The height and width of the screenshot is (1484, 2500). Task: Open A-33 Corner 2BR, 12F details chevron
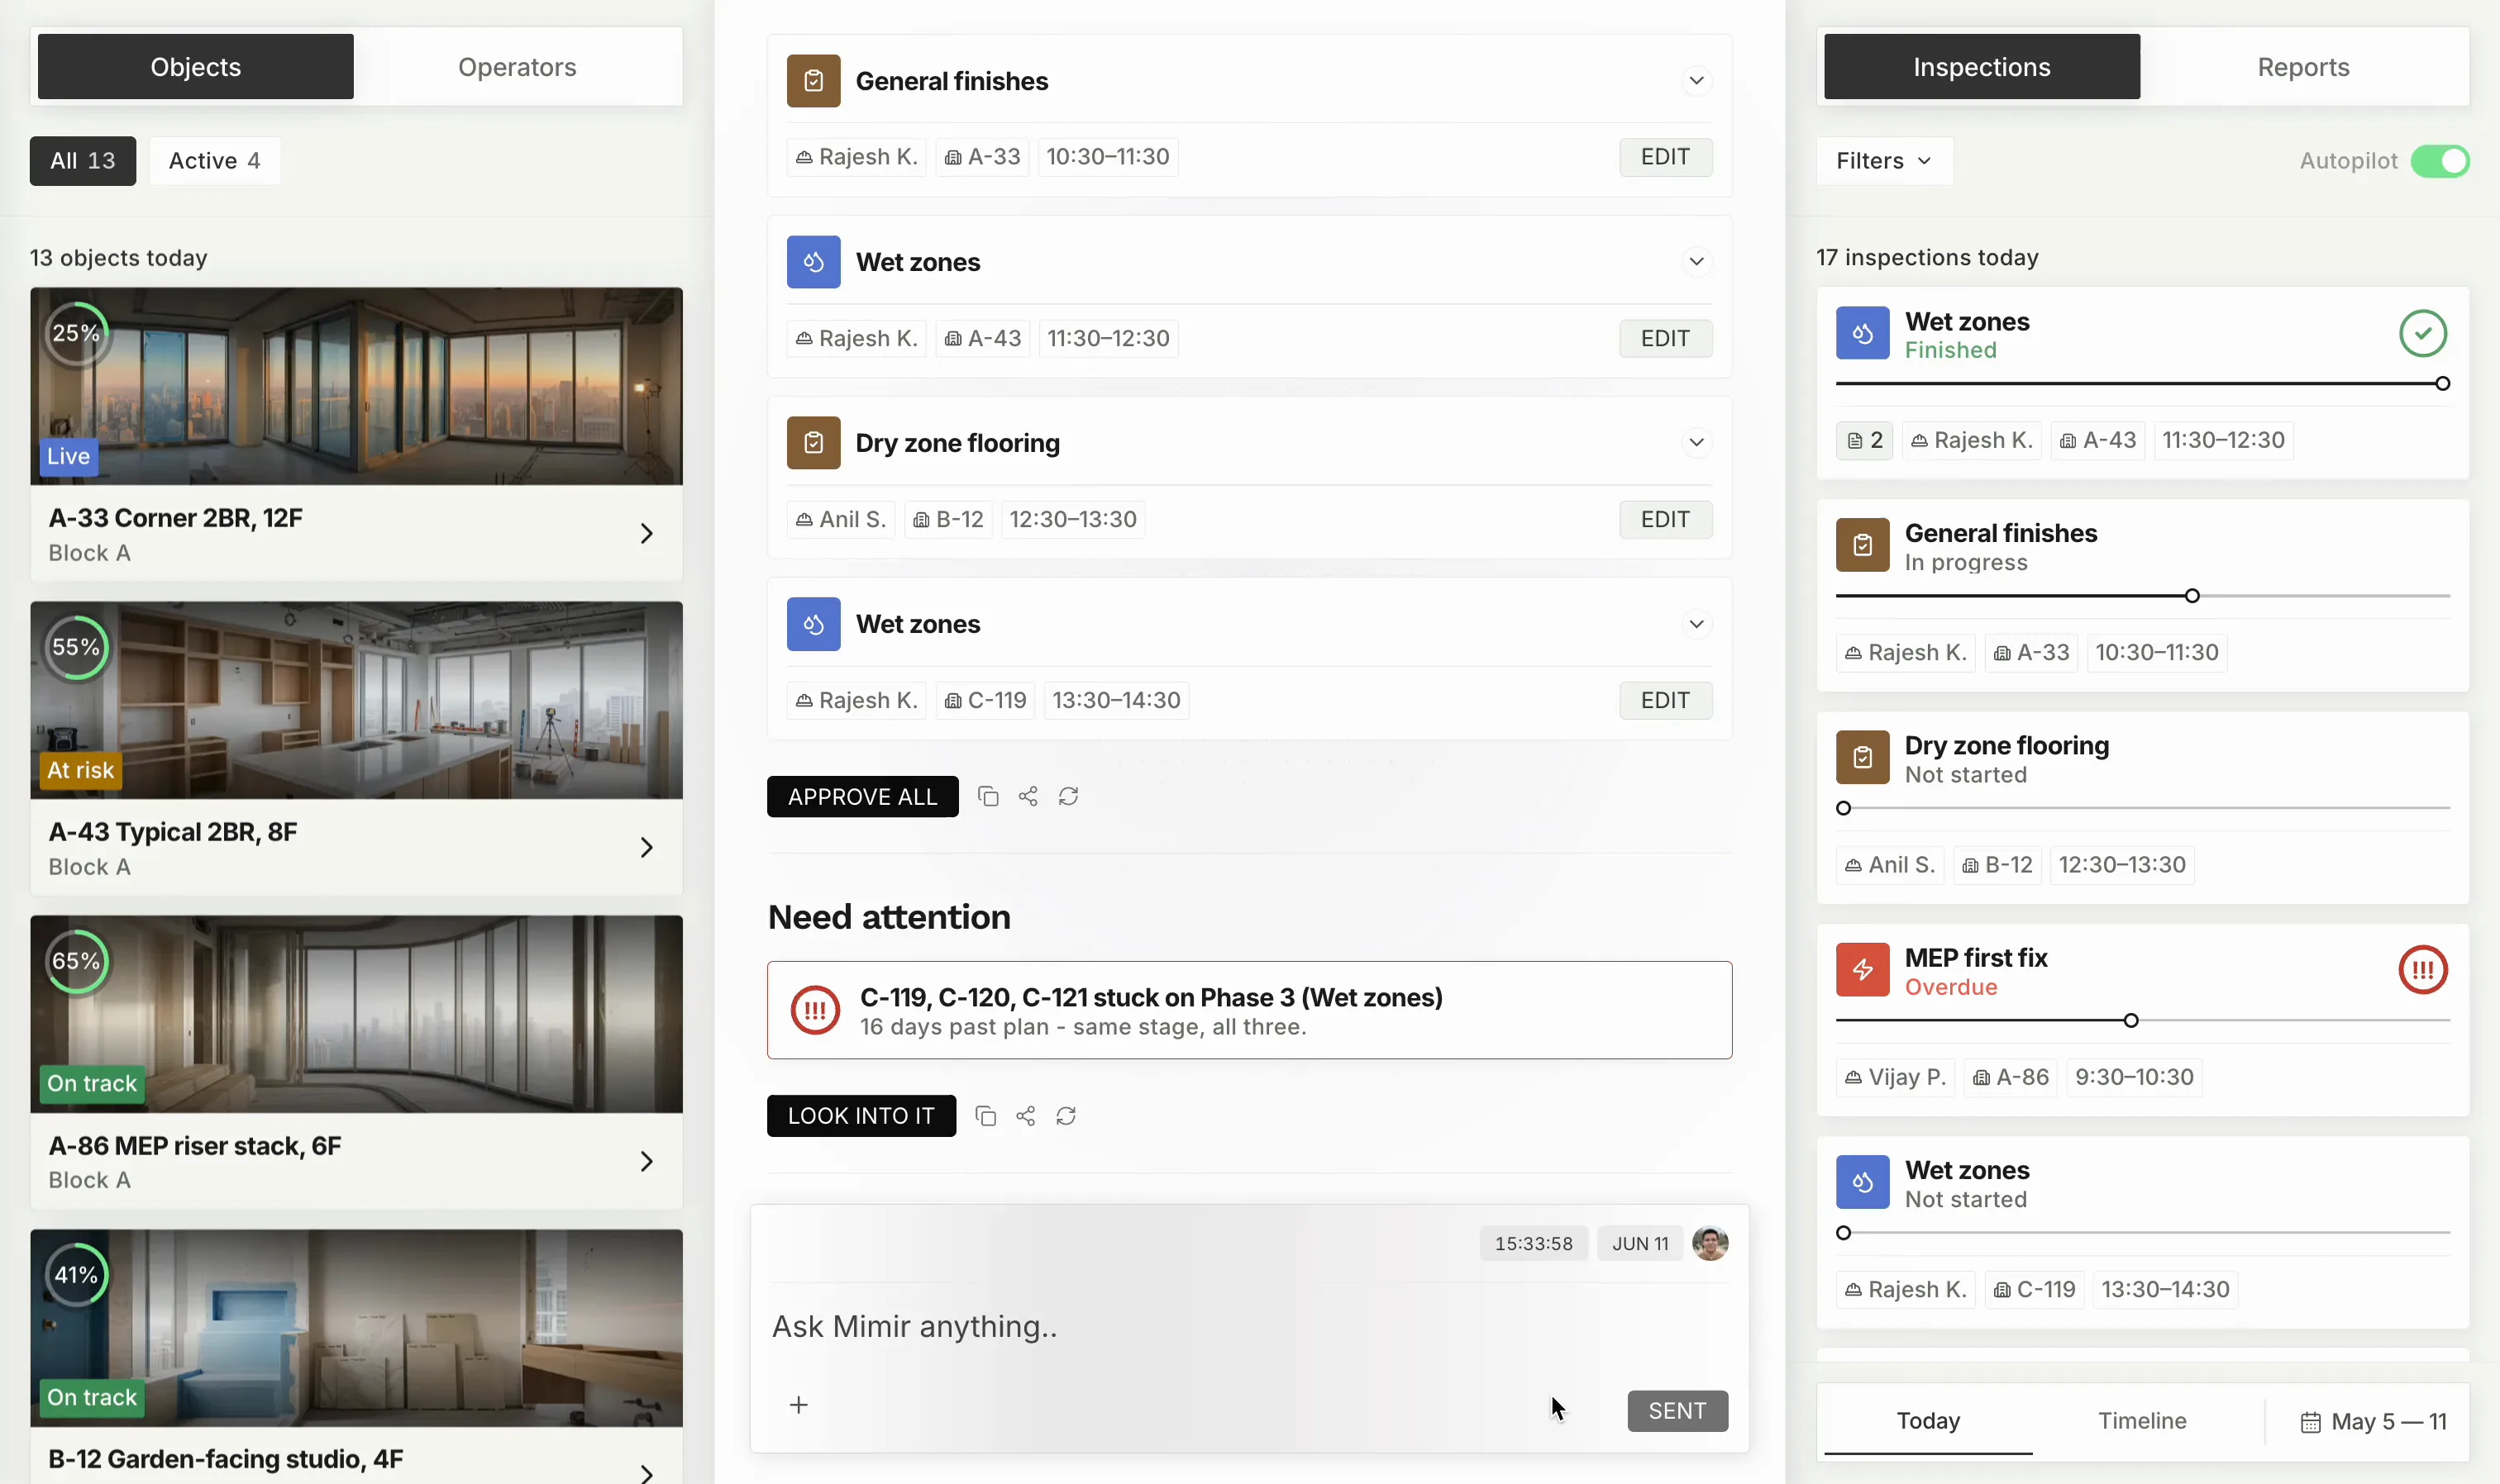646,534
